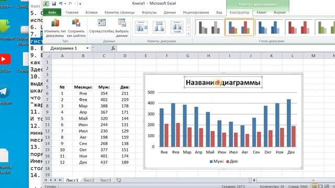Apply all-red chart style
The width and height of the screenshot is (335, 188).
pos(299,27)
